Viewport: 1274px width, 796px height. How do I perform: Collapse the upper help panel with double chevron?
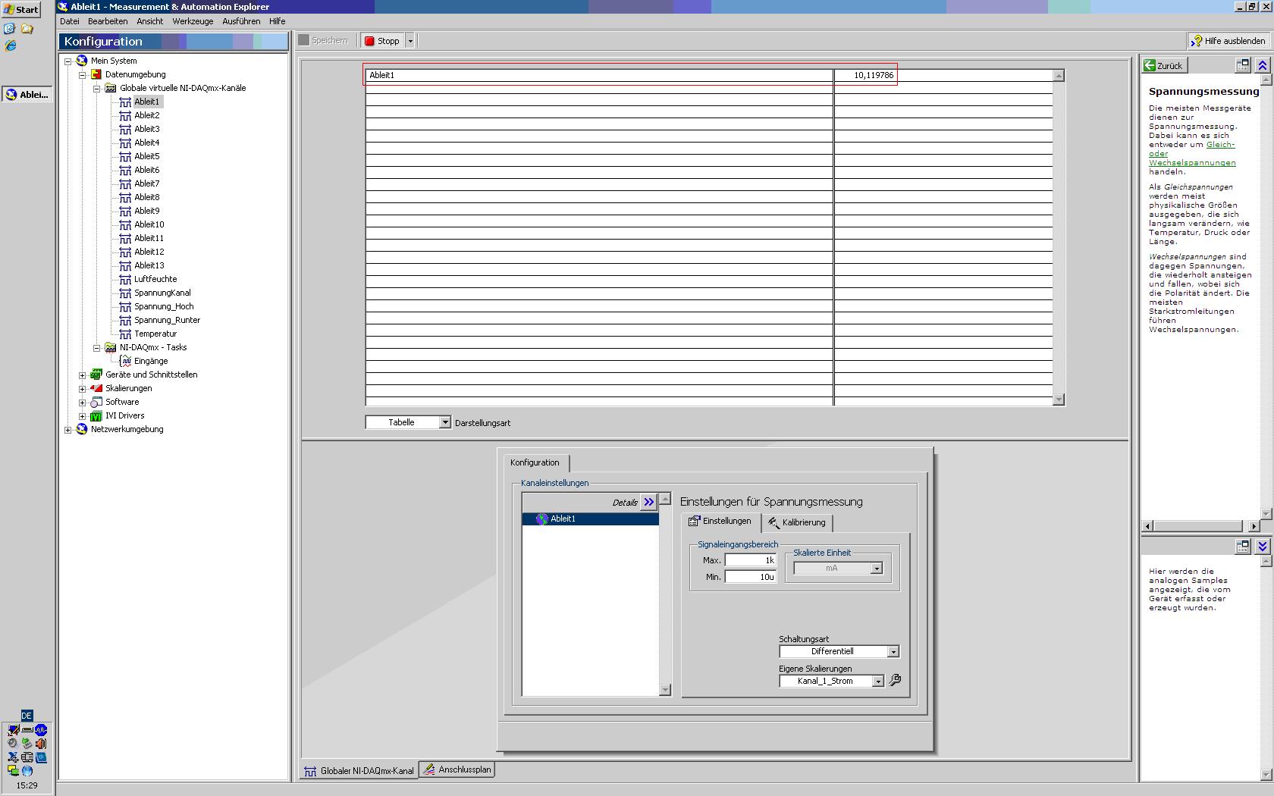1262,66
